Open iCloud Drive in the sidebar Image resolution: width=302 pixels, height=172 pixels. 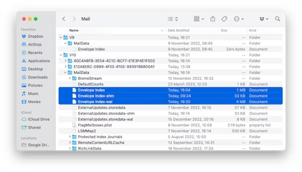pos(35,119)
